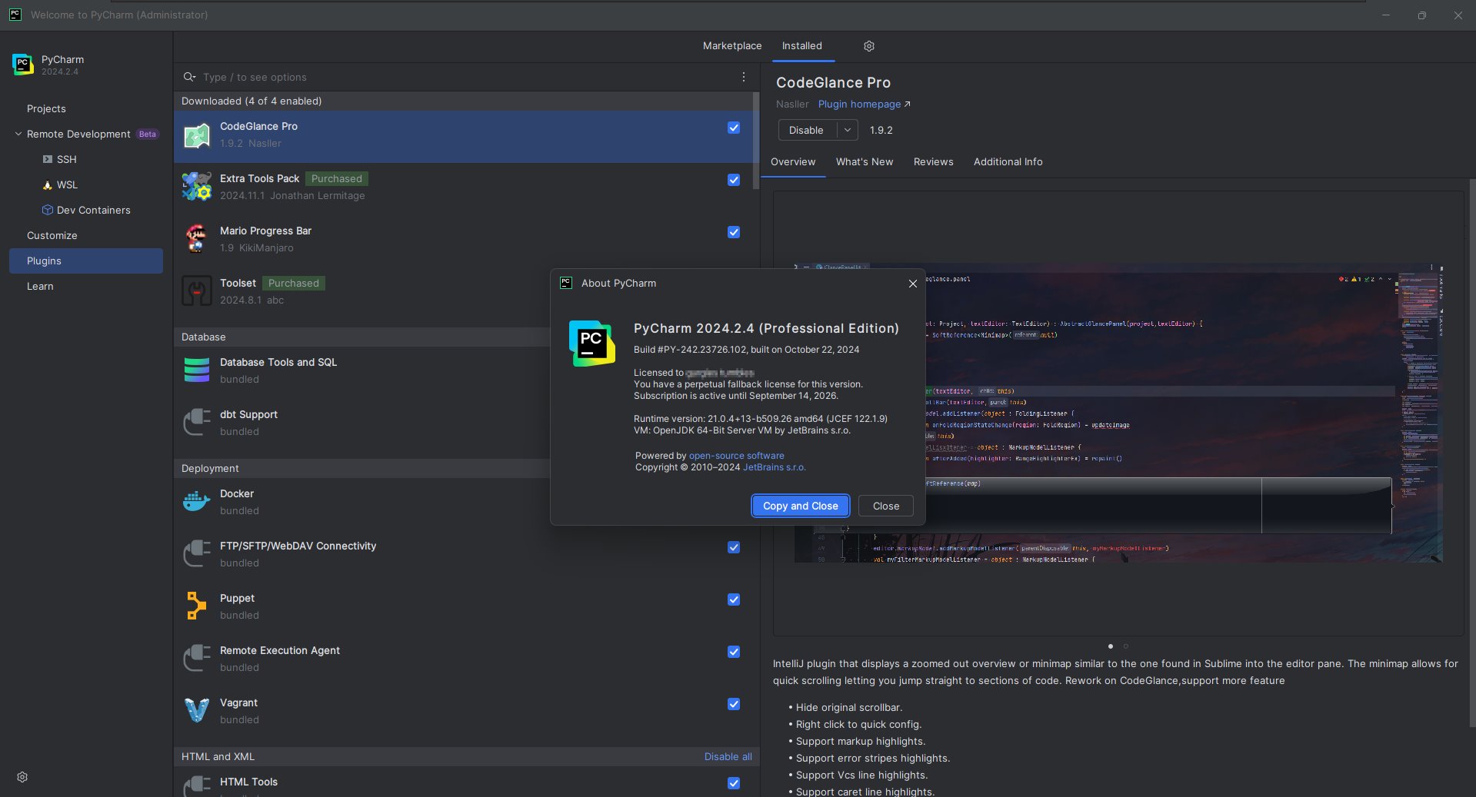Click Disable all for HTML and XML
Image resolution: width=1476 pixels, height=797 pixels.
pyautogui.click(x=728, y=756)
